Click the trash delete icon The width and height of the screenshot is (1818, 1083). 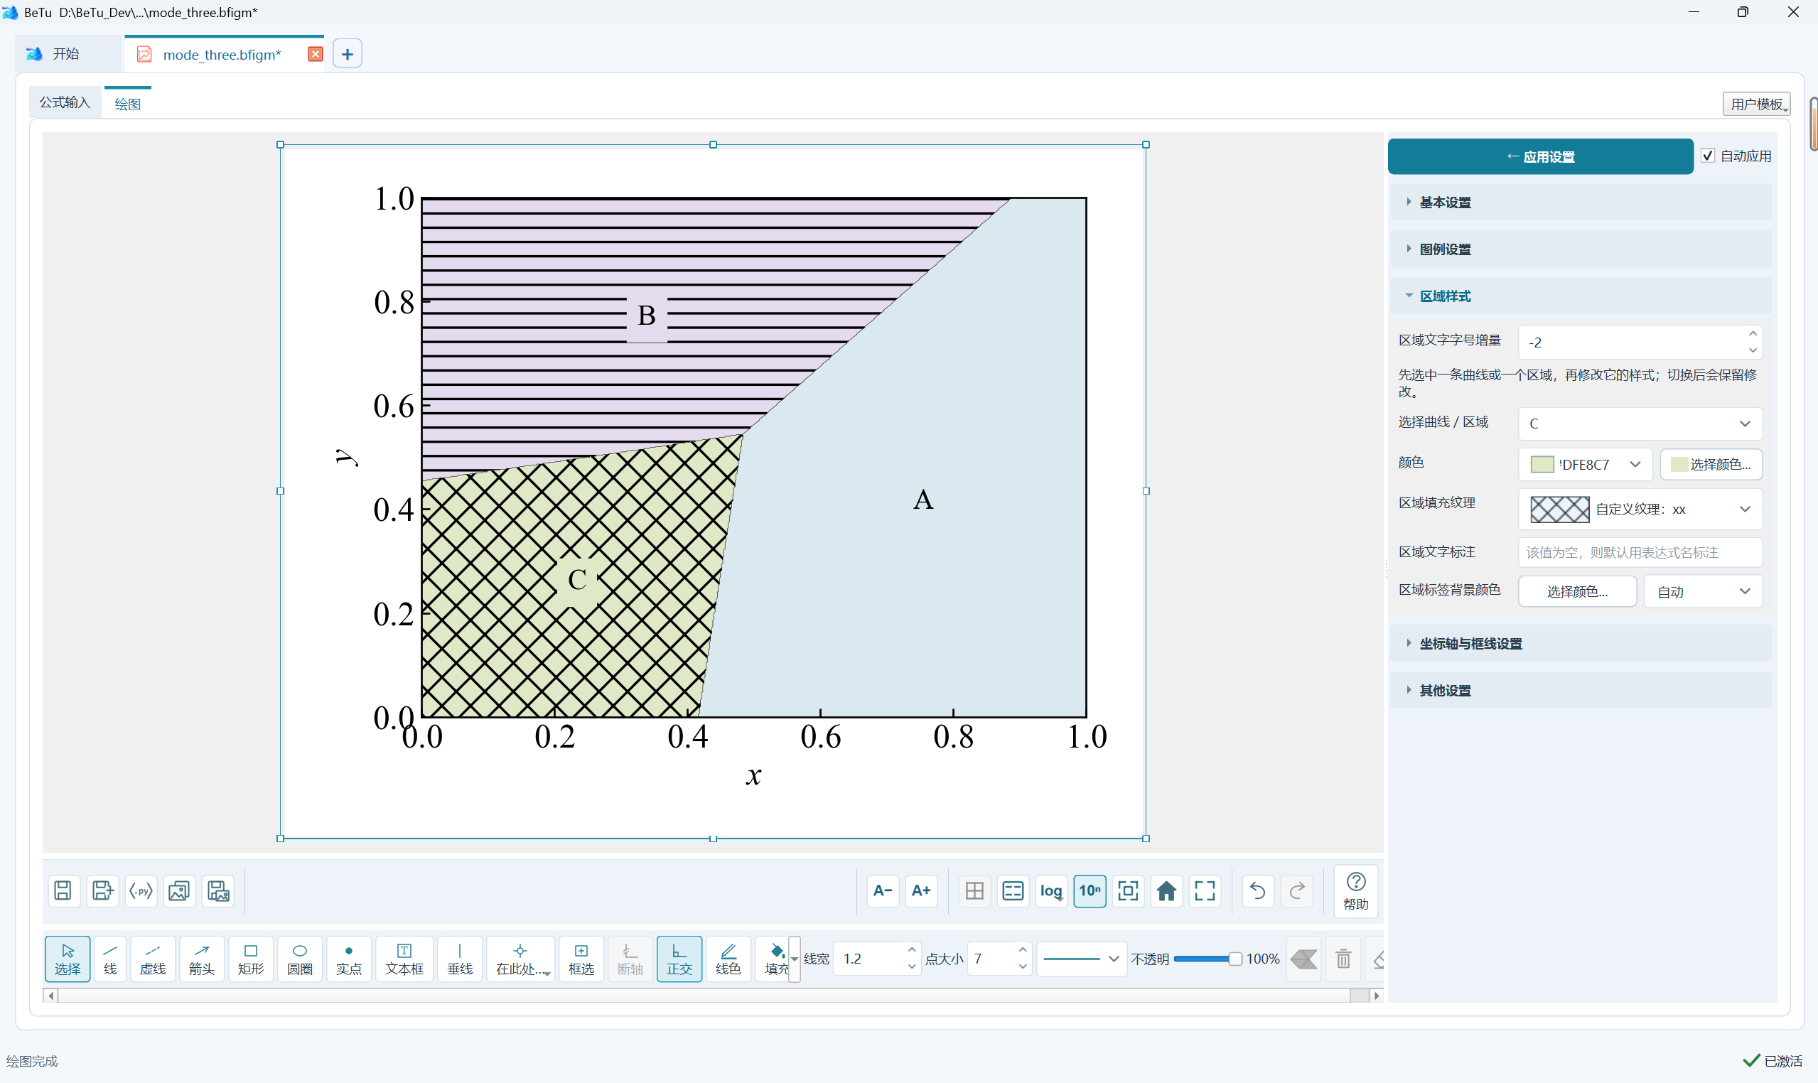[1343, 958]
